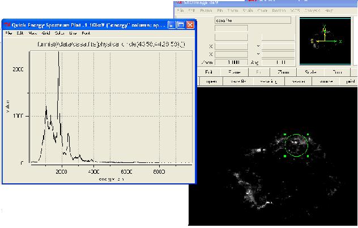The width and height of the screenshot is (358, 228).
Task: Open the Grid menu in spectrum plot window
Action: [46, 33]
